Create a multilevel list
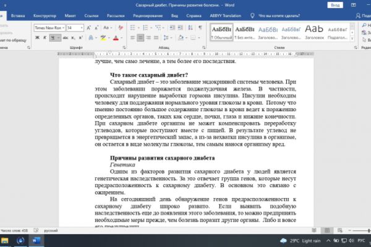 158,28
